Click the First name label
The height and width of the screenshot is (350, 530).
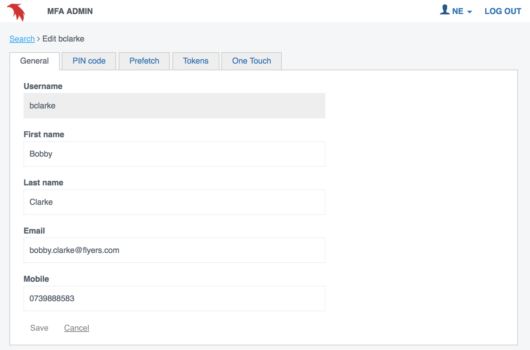click(x=44, y=135)
